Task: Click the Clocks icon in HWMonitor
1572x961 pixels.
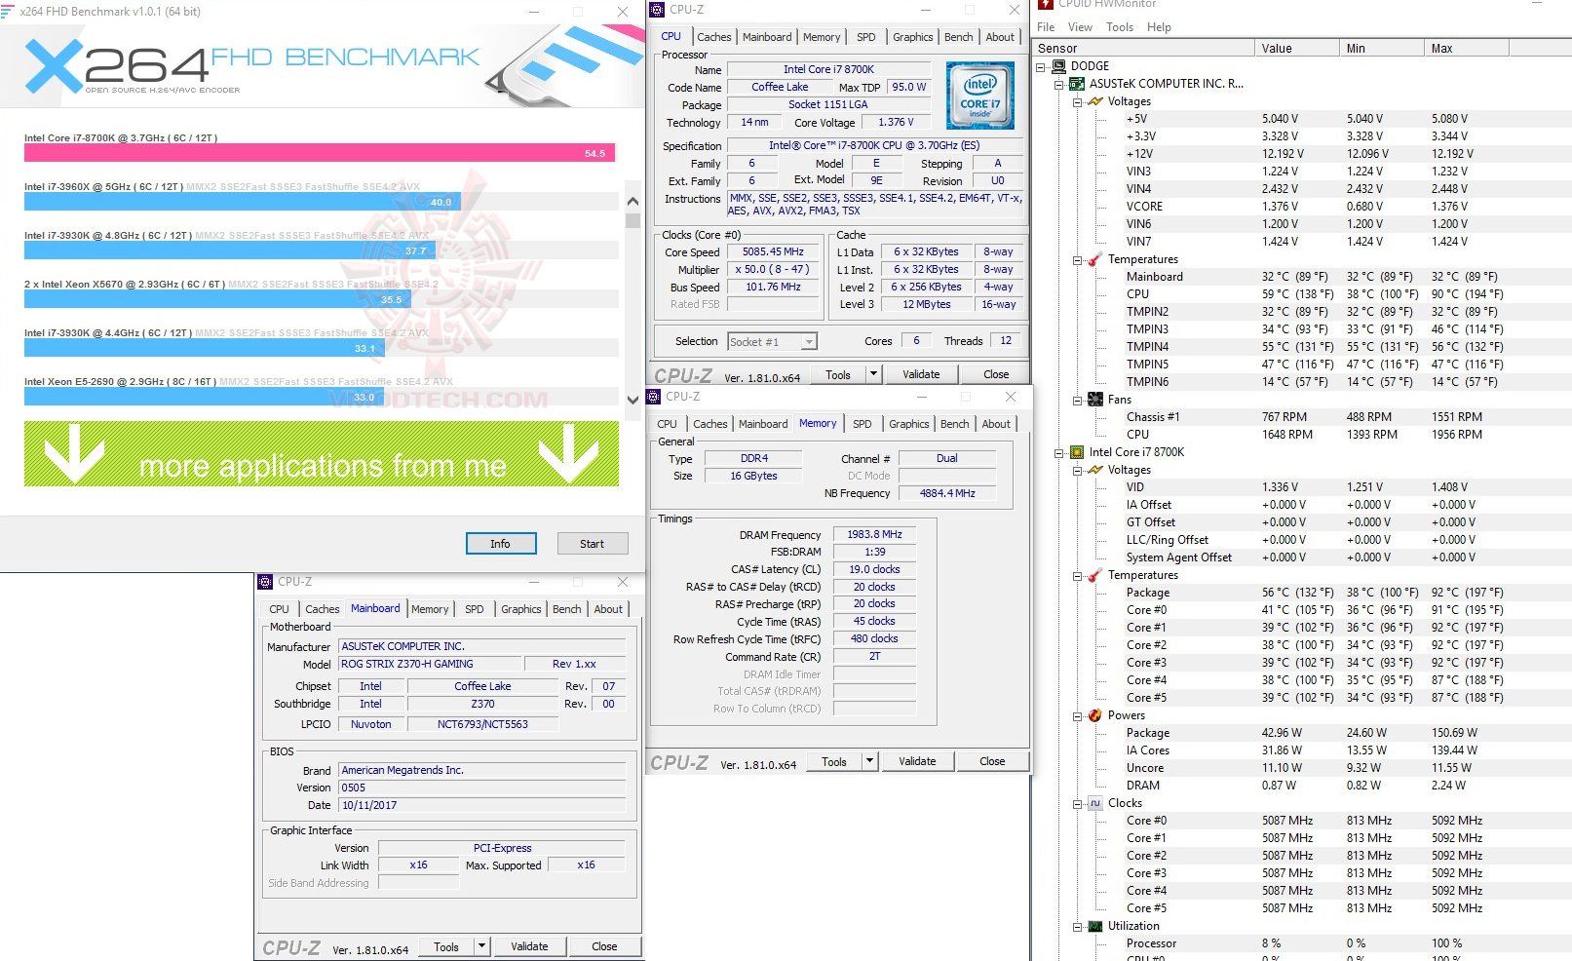Action: coord(1095,803)
